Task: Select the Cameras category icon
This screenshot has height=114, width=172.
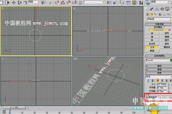Action: pos(160,14)
